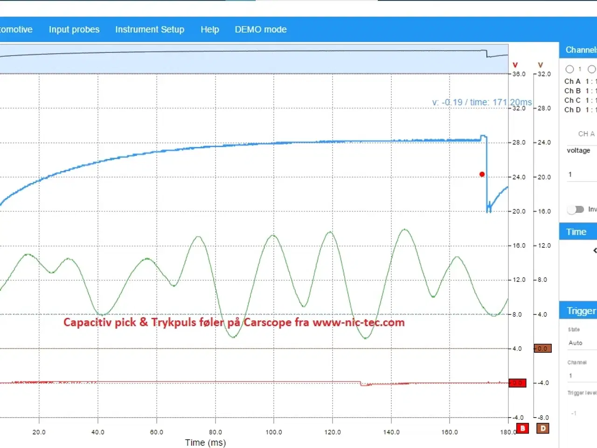This screenshot has height=448, width=597.
Task: Click the brown V unit label above the axis
Action: [x=541, y=65]
